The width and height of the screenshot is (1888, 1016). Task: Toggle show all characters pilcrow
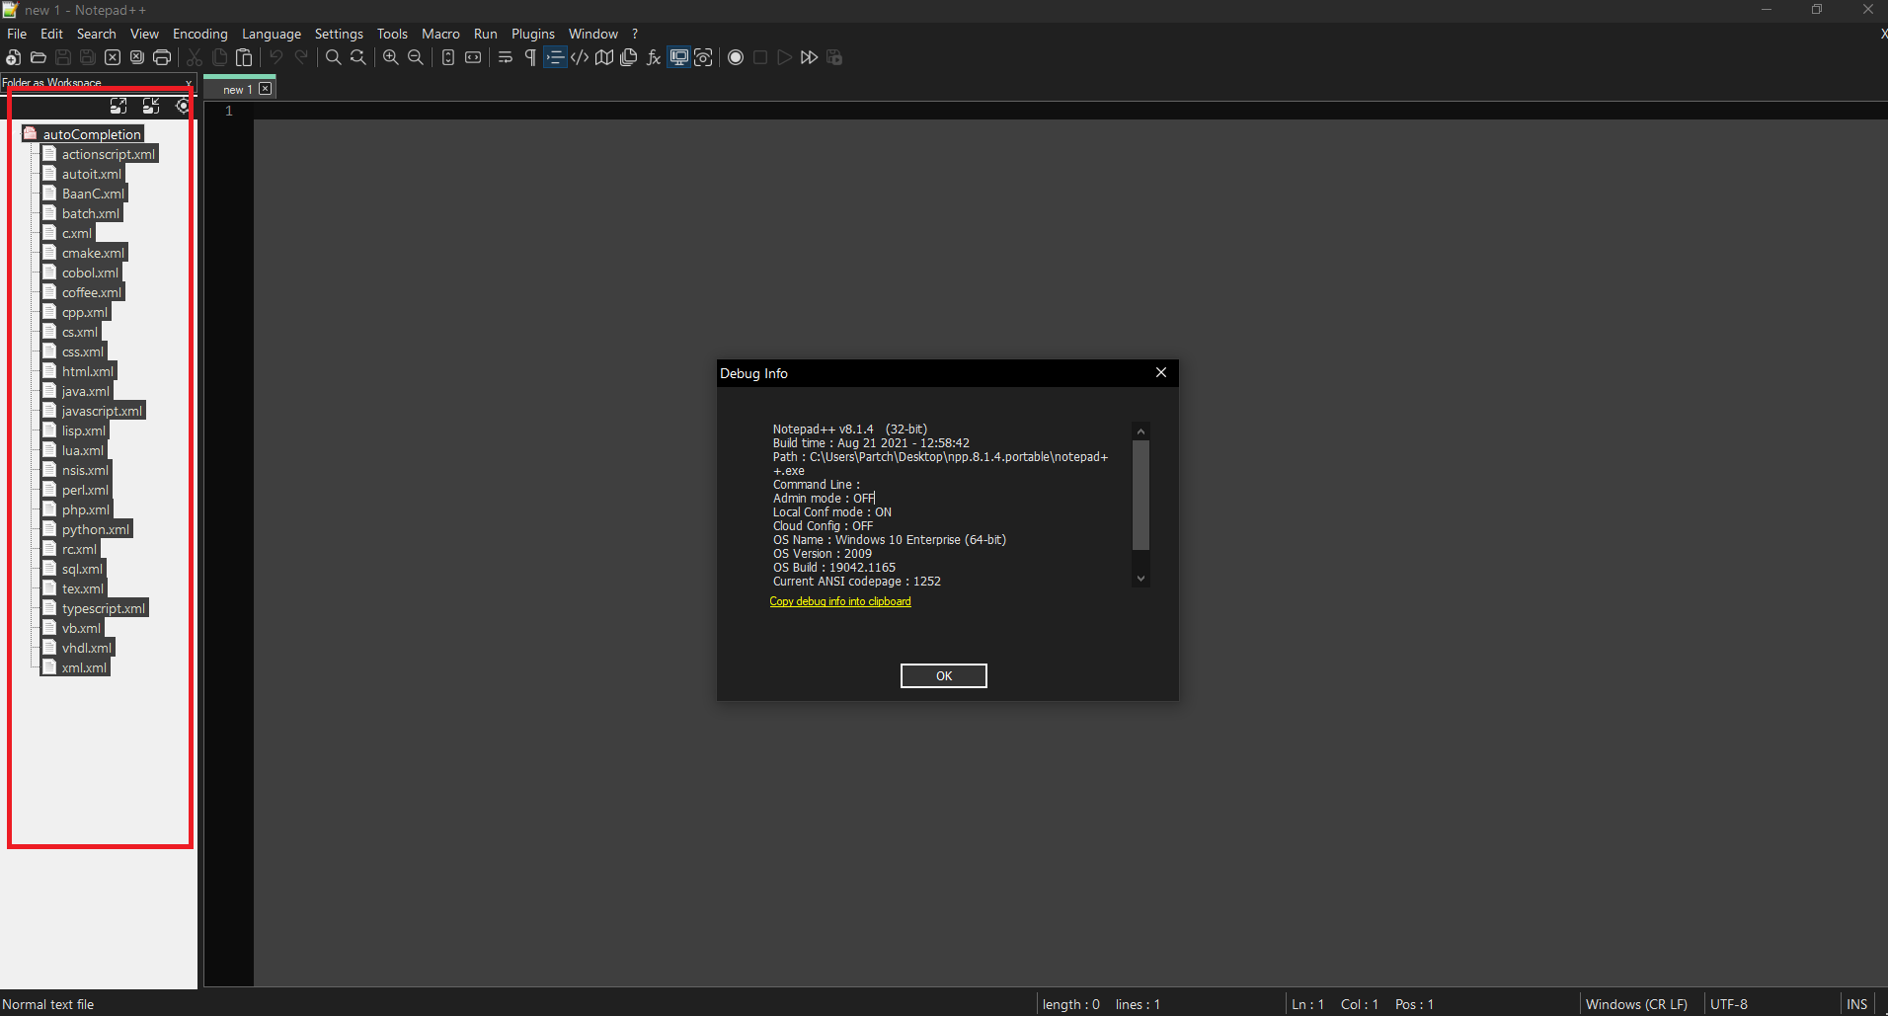click(x=530, y=57)
